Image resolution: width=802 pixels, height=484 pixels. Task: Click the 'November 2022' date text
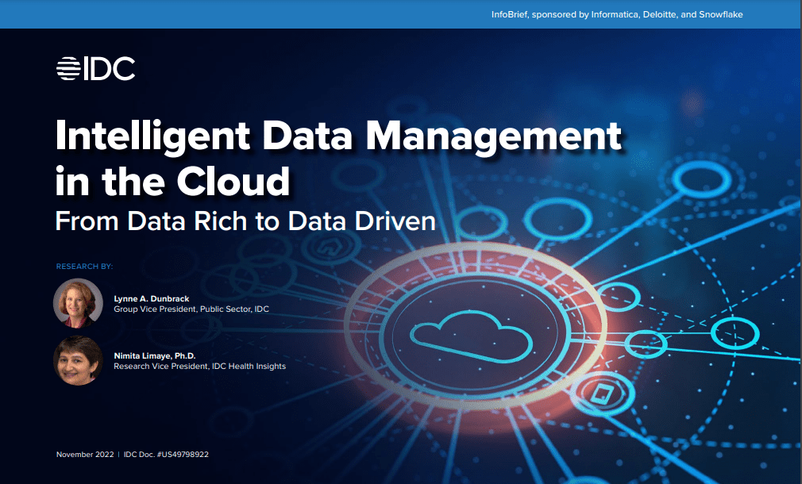coord(84,455)
